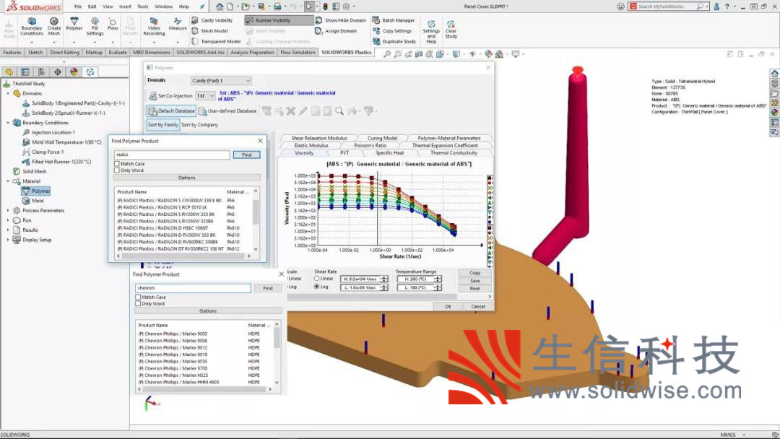
Task: Click the Home icon in the quick access toolbar
Action: [x=220, y=6]
